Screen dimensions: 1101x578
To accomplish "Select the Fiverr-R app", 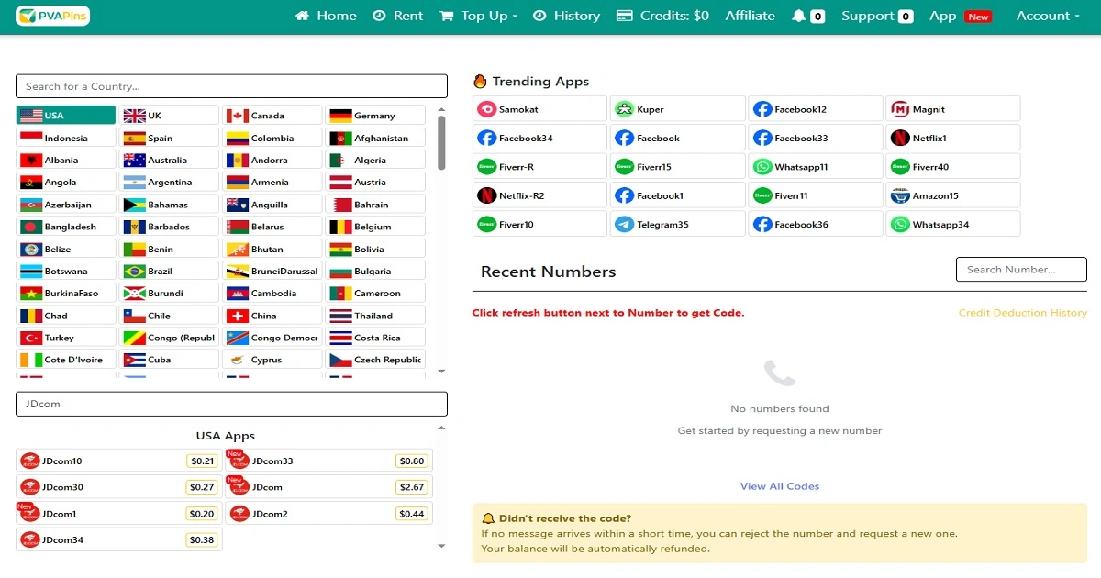I will pyautogui.click(x=539, y=167).
